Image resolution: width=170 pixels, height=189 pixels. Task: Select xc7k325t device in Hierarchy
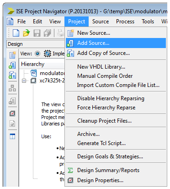pyautogui.click(x=52, y=81)
